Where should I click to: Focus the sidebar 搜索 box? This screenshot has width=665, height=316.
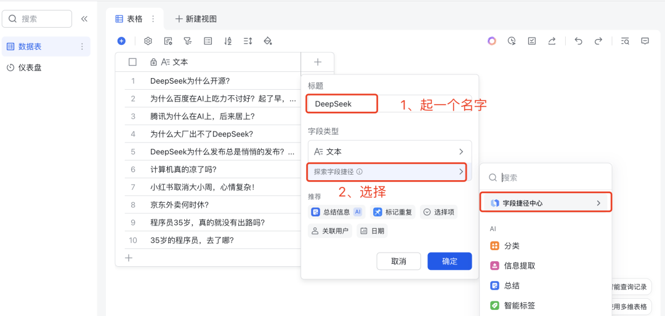[x=37, y=18]
